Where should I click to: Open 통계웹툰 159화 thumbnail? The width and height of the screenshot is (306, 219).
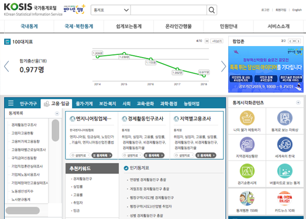click(x=247, y=199)
